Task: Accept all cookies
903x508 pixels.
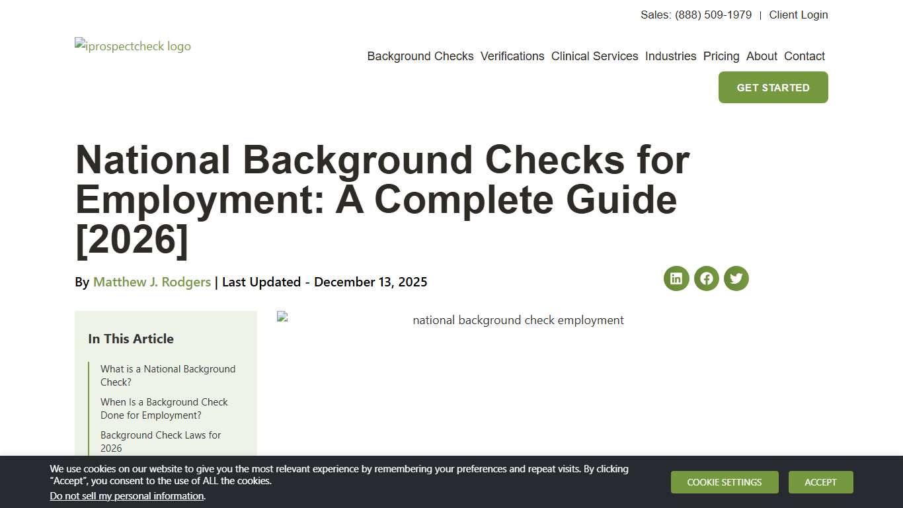Action: (820, 482)
